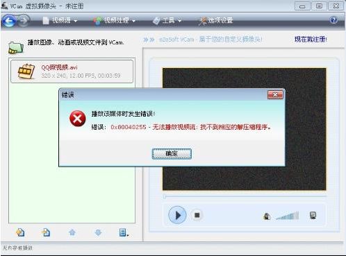The width and height of the screenshot is (346, 256).
Task: Click the help question mark icon
Action: tap(333, 20)
